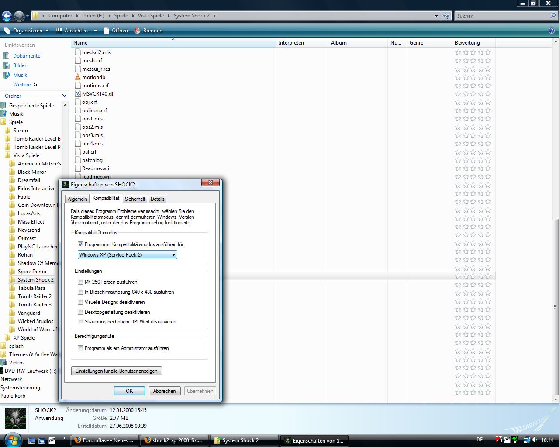Click the Explorer forward navigation arrow

(19, 16)
